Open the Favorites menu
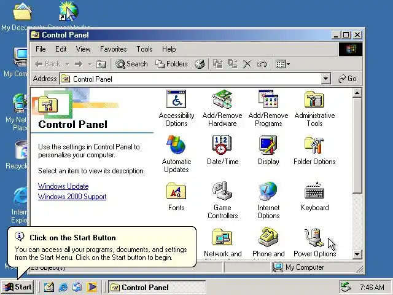 click(x=113, y=49)
